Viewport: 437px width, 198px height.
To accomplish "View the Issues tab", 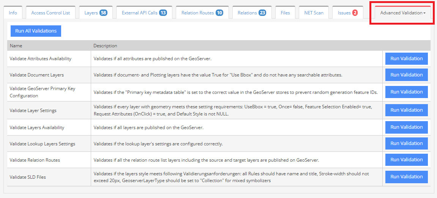I will click(347, 12).
